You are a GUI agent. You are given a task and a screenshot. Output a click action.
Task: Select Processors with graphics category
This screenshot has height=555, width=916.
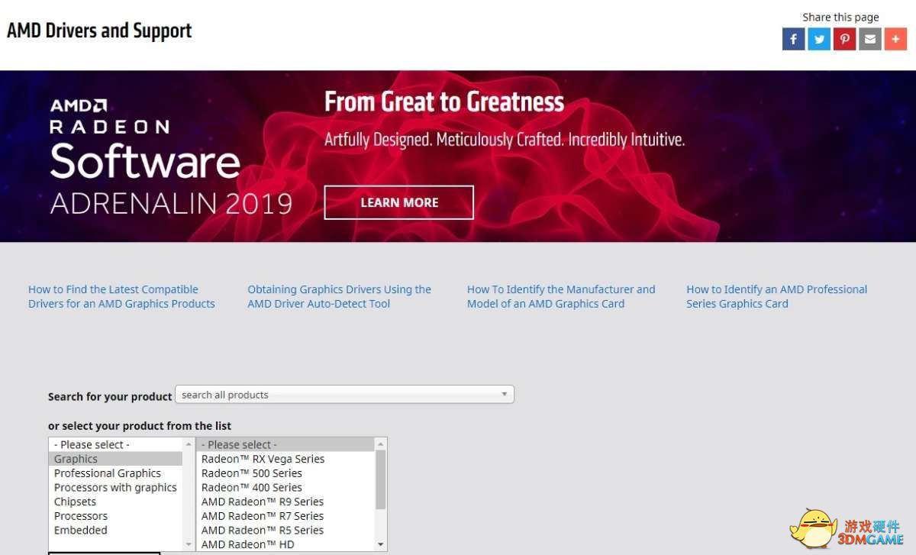tap(115, 487)
